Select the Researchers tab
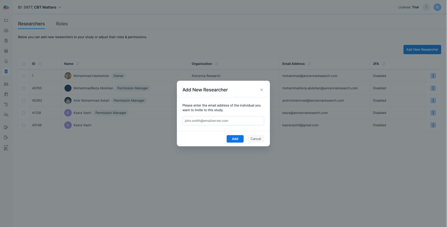Viewport: 447px width, 227px height. (31, 24)
